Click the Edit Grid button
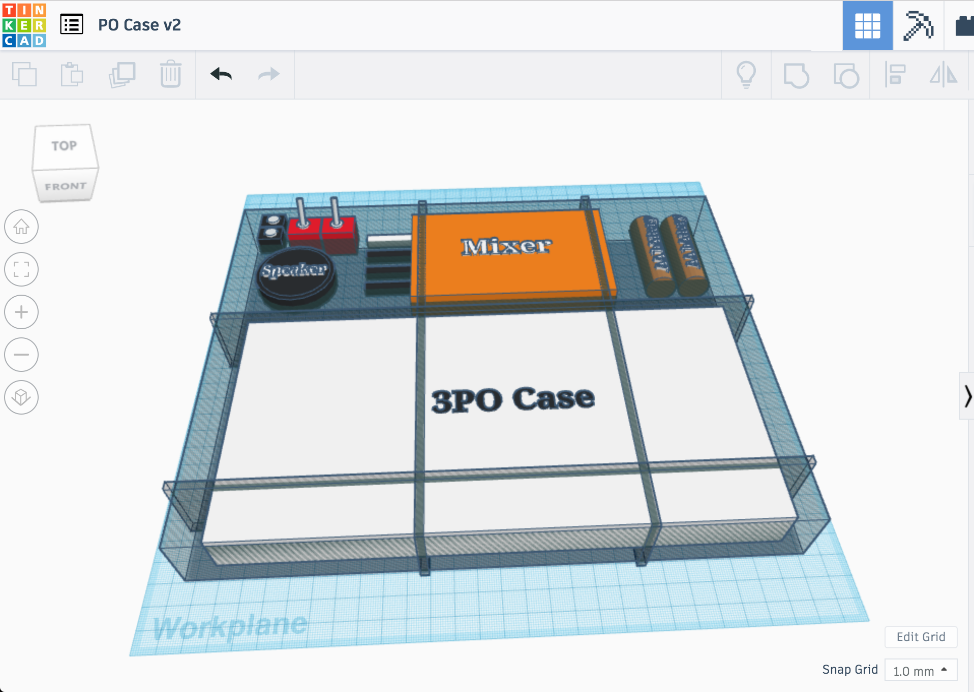 [921, 637]
